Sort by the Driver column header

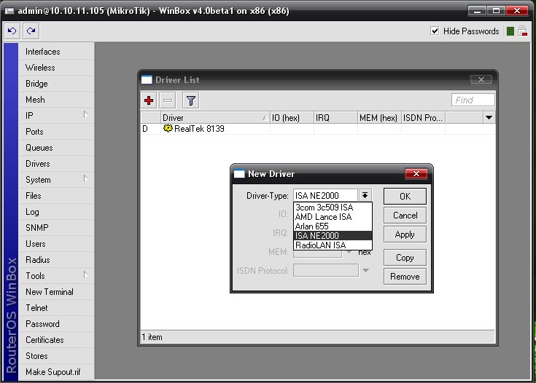(x=215, y=118)
